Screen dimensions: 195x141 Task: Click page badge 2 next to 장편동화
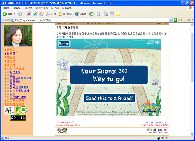point(29,78)
